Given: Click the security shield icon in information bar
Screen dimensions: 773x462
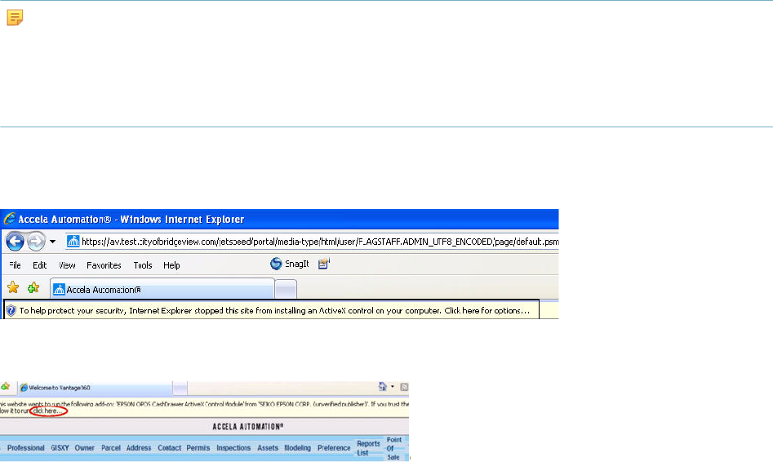Looking at the screenshot, I should pyautogui.click(x=11, y=311).
